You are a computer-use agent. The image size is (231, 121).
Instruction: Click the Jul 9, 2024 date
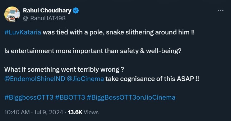[49, 112]
